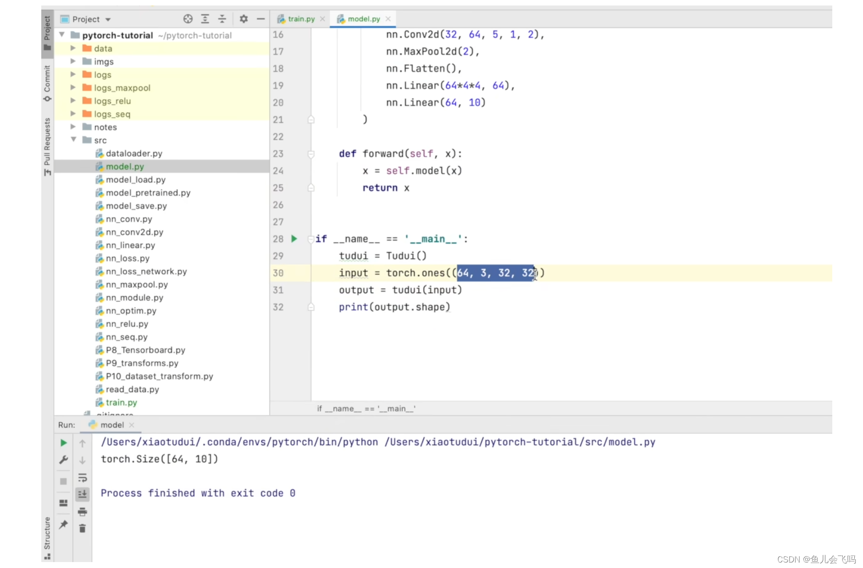The height and width of the screenshot is (568, 863).
Task: Clear console output using trash icon
Action: click(x=83, y=528)
